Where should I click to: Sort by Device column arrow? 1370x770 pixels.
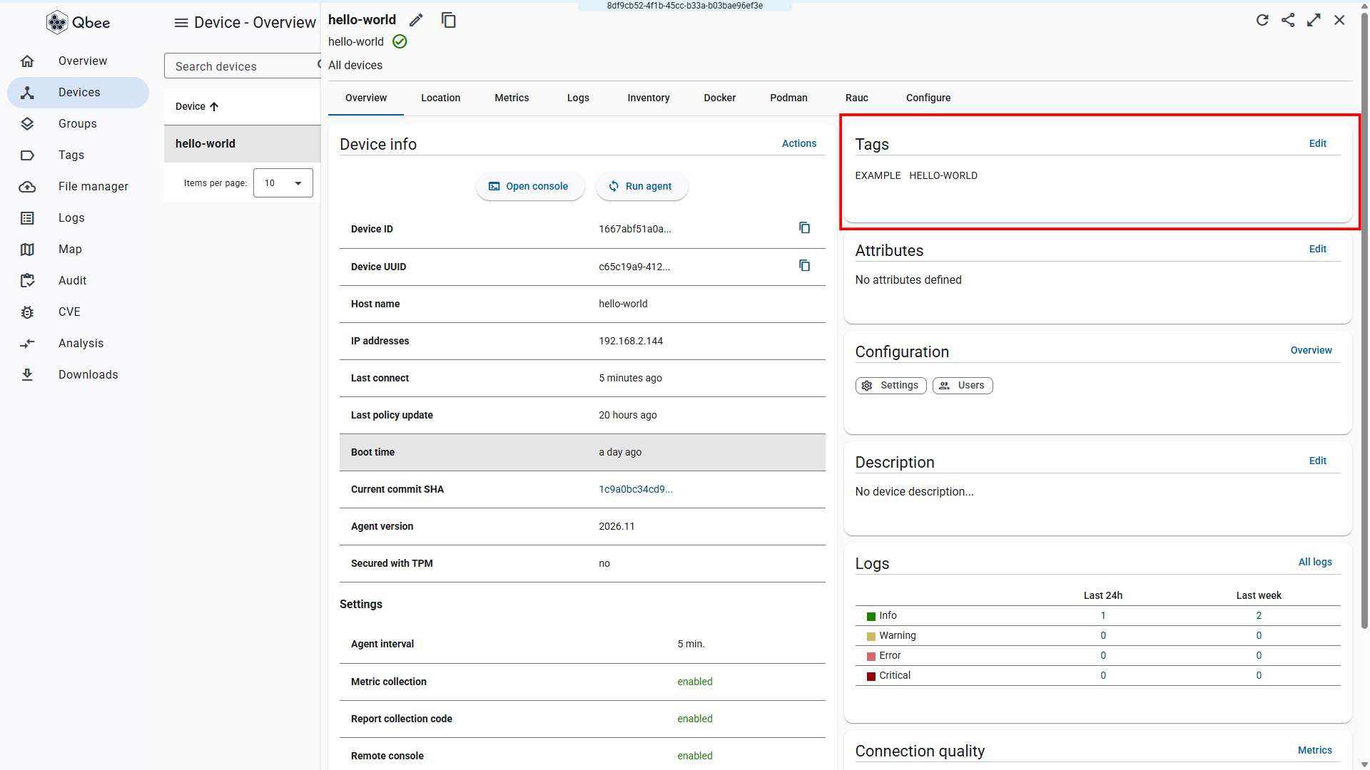tap(214, 107)
